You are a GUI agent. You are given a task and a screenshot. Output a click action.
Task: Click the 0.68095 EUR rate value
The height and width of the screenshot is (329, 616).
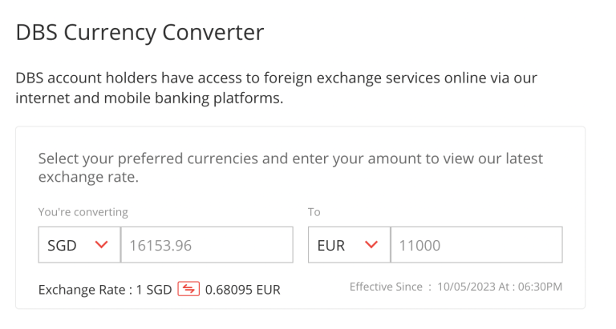point(243,289)
